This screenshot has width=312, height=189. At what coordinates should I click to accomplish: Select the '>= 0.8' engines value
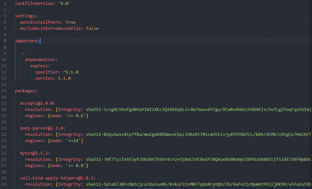click(76, 166)
